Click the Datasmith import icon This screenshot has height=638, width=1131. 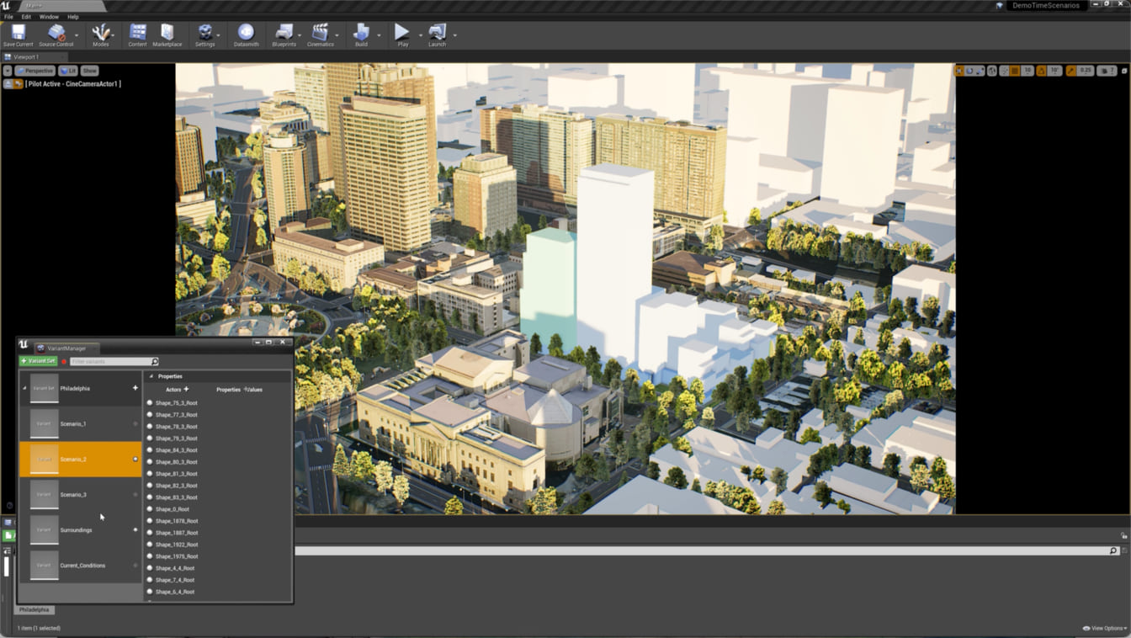[x=246, y=35]
